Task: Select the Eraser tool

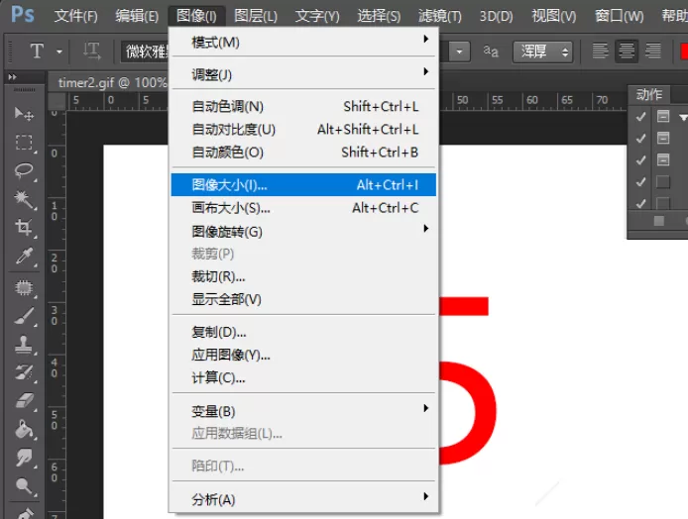Action: (x=24, y=401)
